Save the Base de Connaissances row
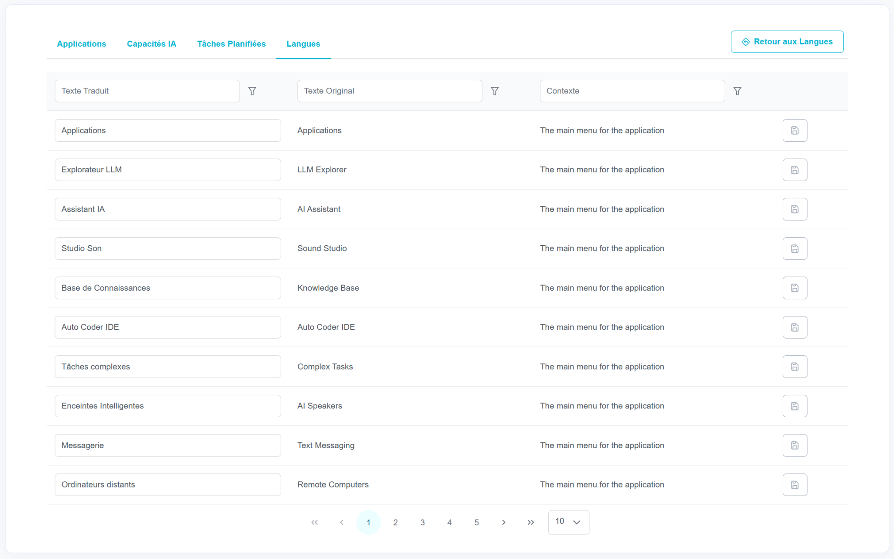The image size is (894, 559). pyautogui.click(x=794, y=288)
